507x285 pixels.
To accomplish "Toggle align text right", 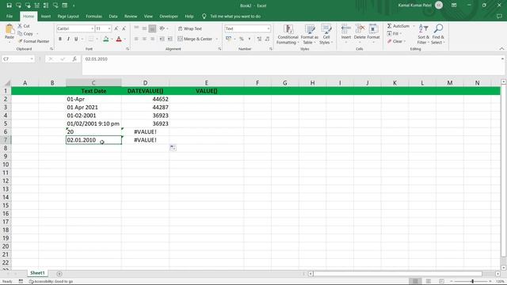I will click(152, 39).
